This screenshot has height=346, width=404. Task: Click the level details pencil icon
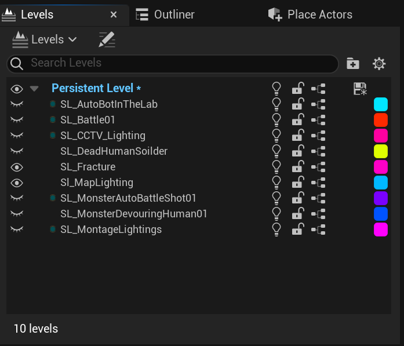point(107,39)
